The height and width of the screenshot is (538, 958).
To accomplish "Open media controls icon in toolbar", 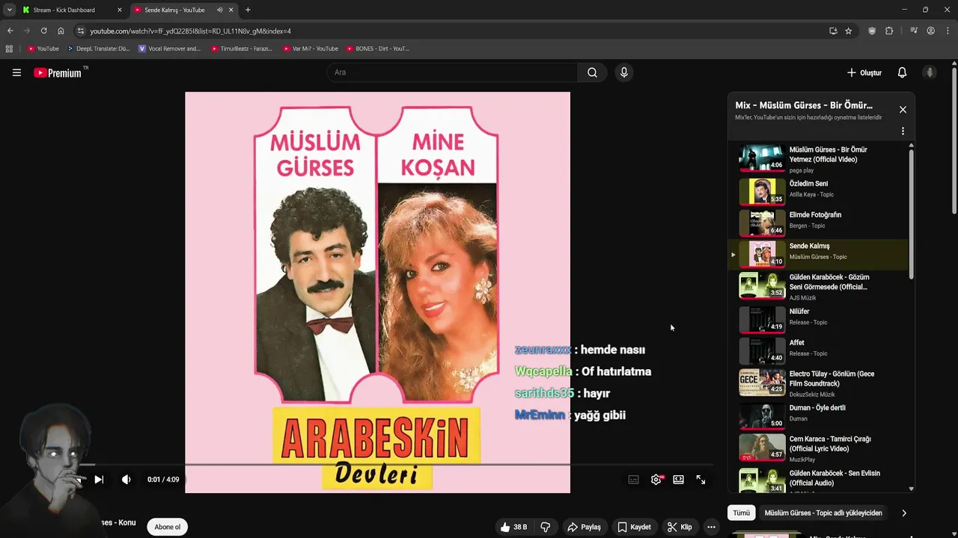I will [x=914, y=31].
